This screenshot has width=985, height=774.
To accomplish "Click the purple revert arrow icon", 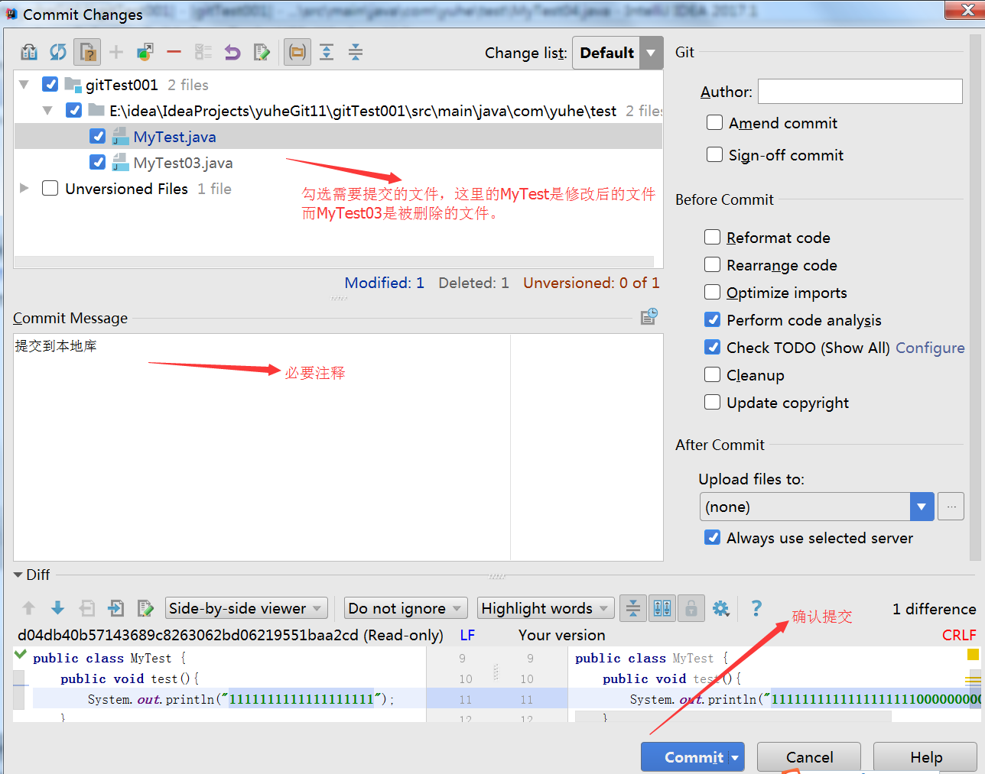I will 232,52.
